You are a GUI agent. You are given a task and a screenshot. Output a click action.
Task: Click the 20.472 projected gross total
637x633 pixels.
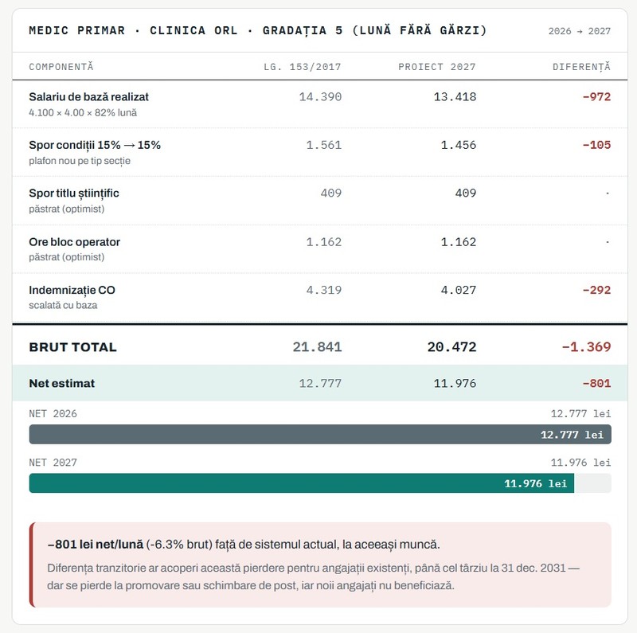[451, 347]
